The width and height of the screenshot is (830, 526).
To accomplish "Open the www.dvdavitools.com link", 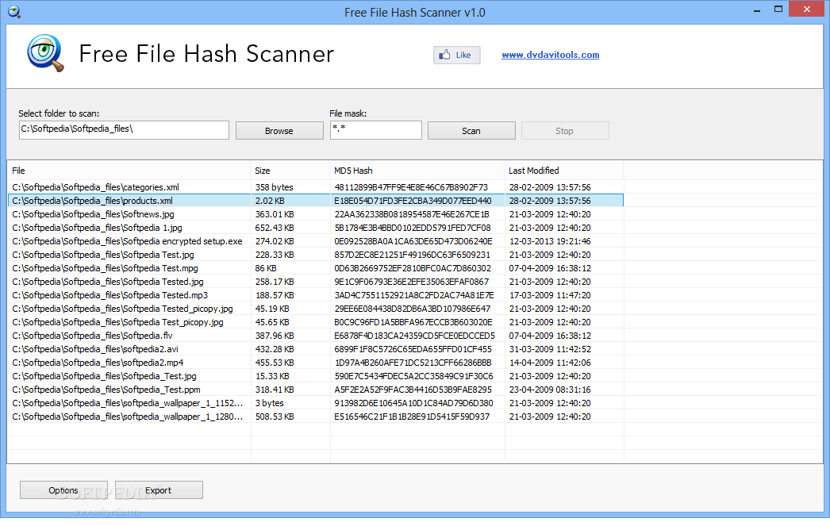I will (x=550, y=55).
